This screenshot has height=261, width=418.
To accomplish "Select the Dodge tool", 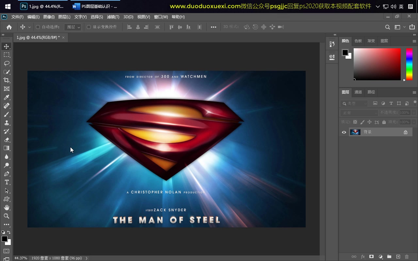I will [7, 165].
